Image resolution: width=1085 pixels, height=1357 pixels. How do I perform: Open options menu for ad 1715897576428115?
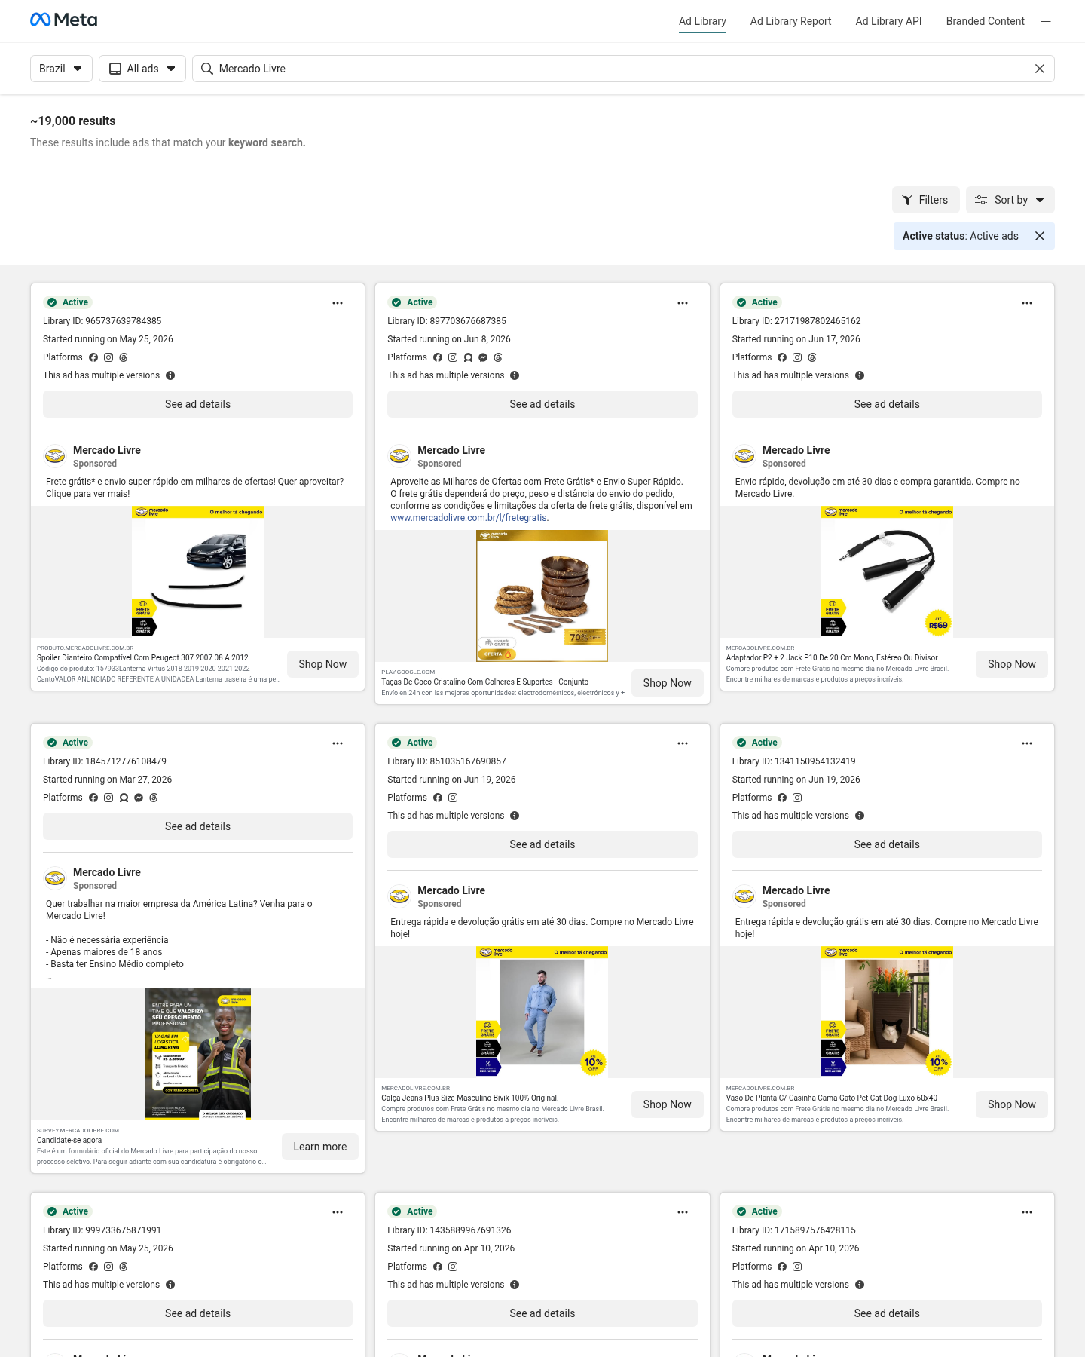point(1027,1212)
